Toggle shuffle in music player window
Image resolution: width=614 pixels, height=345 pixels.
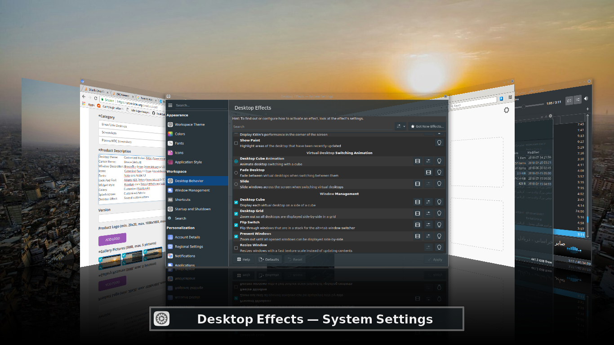[578, 99]
